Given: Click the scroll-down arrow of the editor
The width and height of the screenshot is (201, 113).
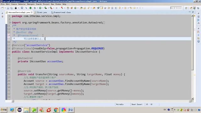Looking at the screenshot, I should coord(193,99).
